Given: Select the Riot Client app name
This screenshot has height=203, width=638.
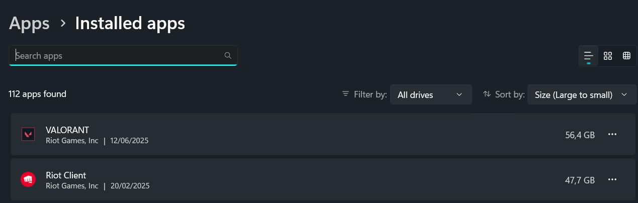Looking at the screenshot, I should [x=66, y=175].
